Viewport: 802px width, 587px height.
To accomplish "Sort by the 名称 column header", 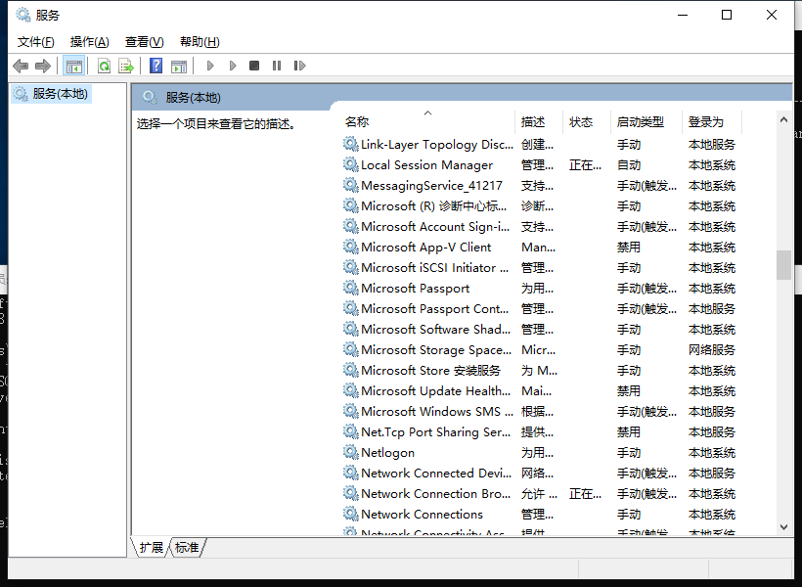I will 428,121.
